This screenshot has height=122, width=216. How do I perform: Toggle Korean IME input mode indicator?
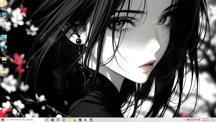(196, 120)
